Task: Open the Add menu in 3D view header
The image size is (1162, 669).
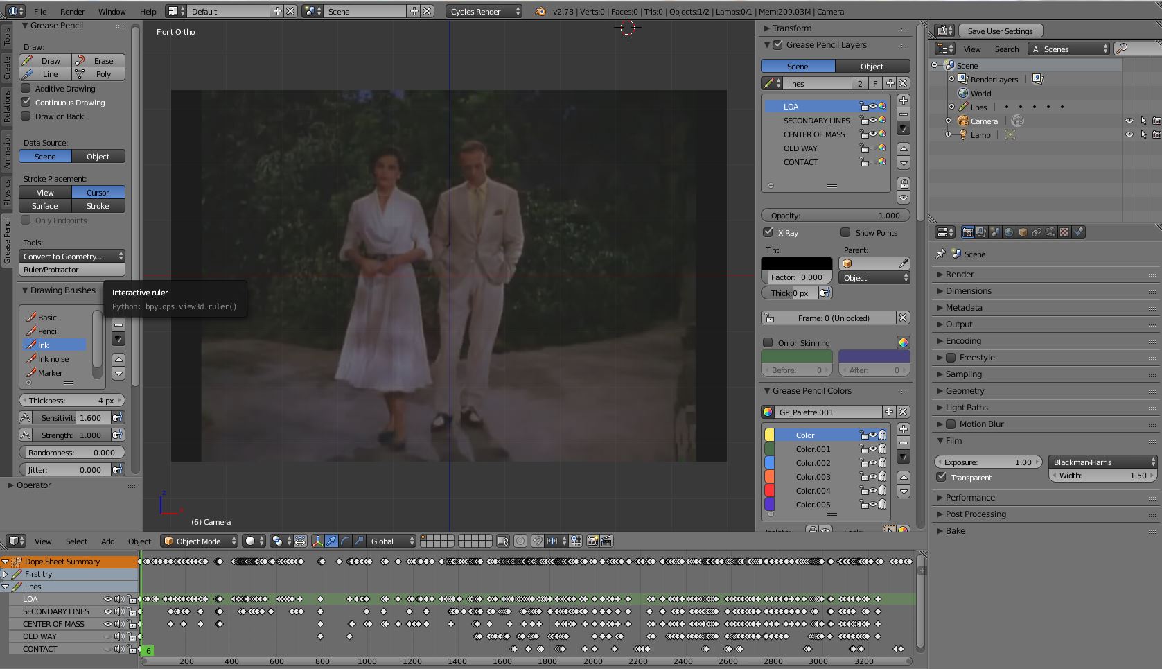Action: [107, 541]
